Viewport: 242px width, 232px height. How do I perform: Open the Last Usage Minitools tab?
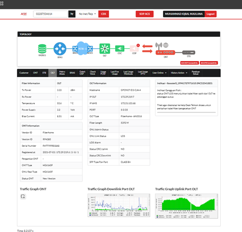[128, 73]
